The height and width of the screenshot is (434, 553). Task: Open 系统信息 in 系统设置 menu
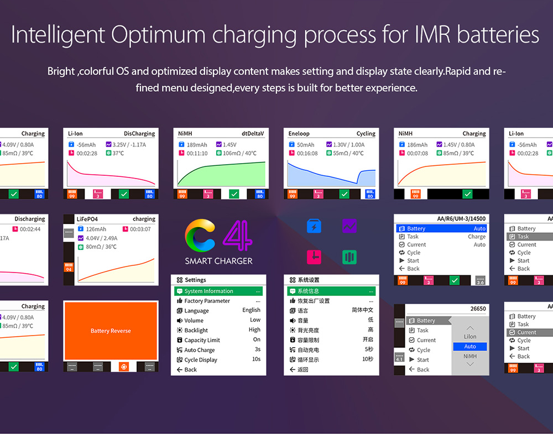tap(331, 291)
